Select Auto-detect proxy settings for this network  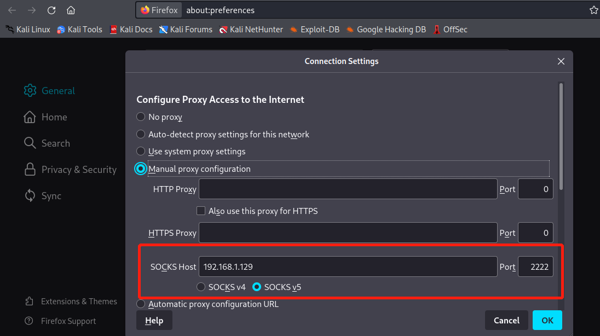pyautogui.click(x=141, y=135)
